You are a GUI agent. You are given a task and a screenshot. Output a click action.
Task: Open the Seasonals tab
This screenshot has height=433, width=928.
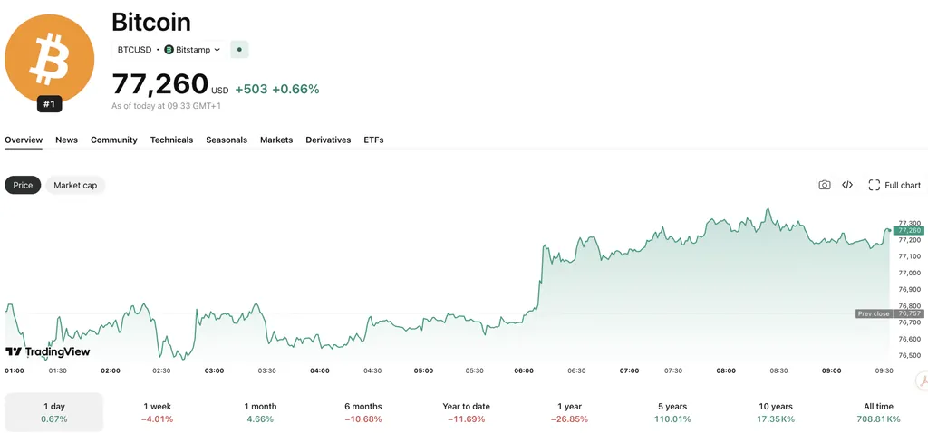pyautogui.click(x=227, y=140)
